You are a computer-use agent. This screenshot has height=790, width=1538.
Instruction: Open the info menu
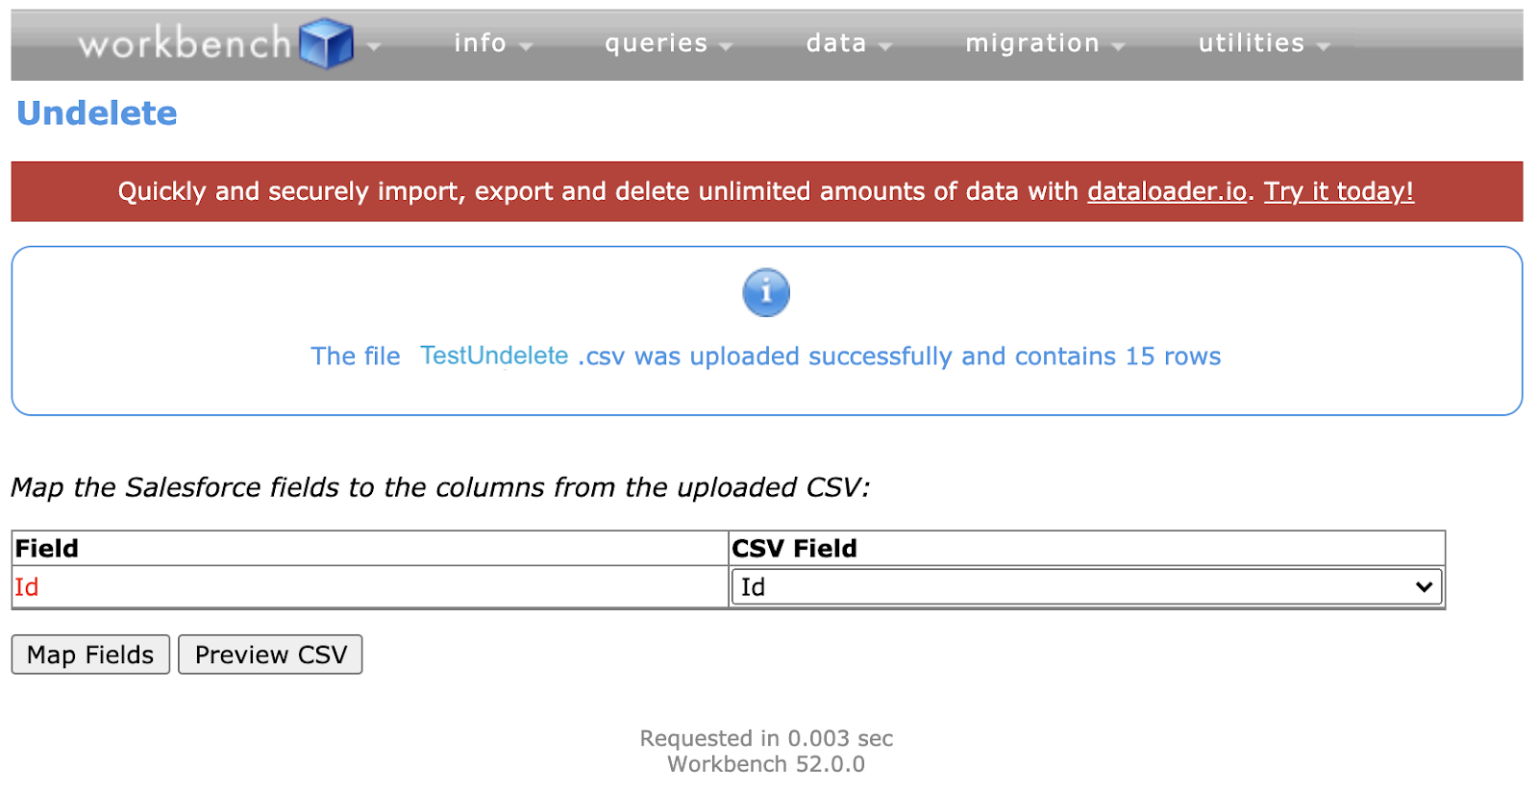click(492, 43)
